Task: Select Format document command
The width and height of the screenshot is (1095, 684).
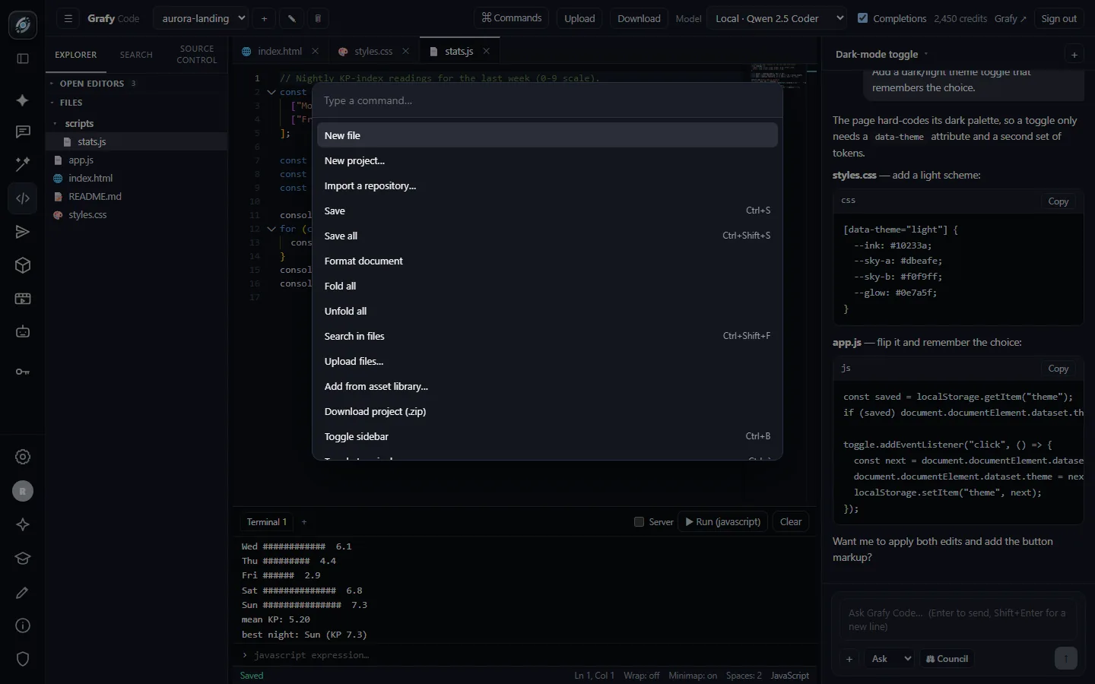Action: [547, 261]
